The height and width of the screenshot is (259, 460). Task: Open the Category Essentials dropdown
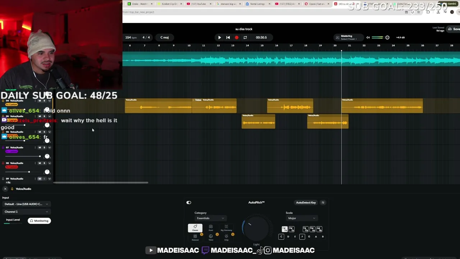pyautogui.click(x=210, y=218)
